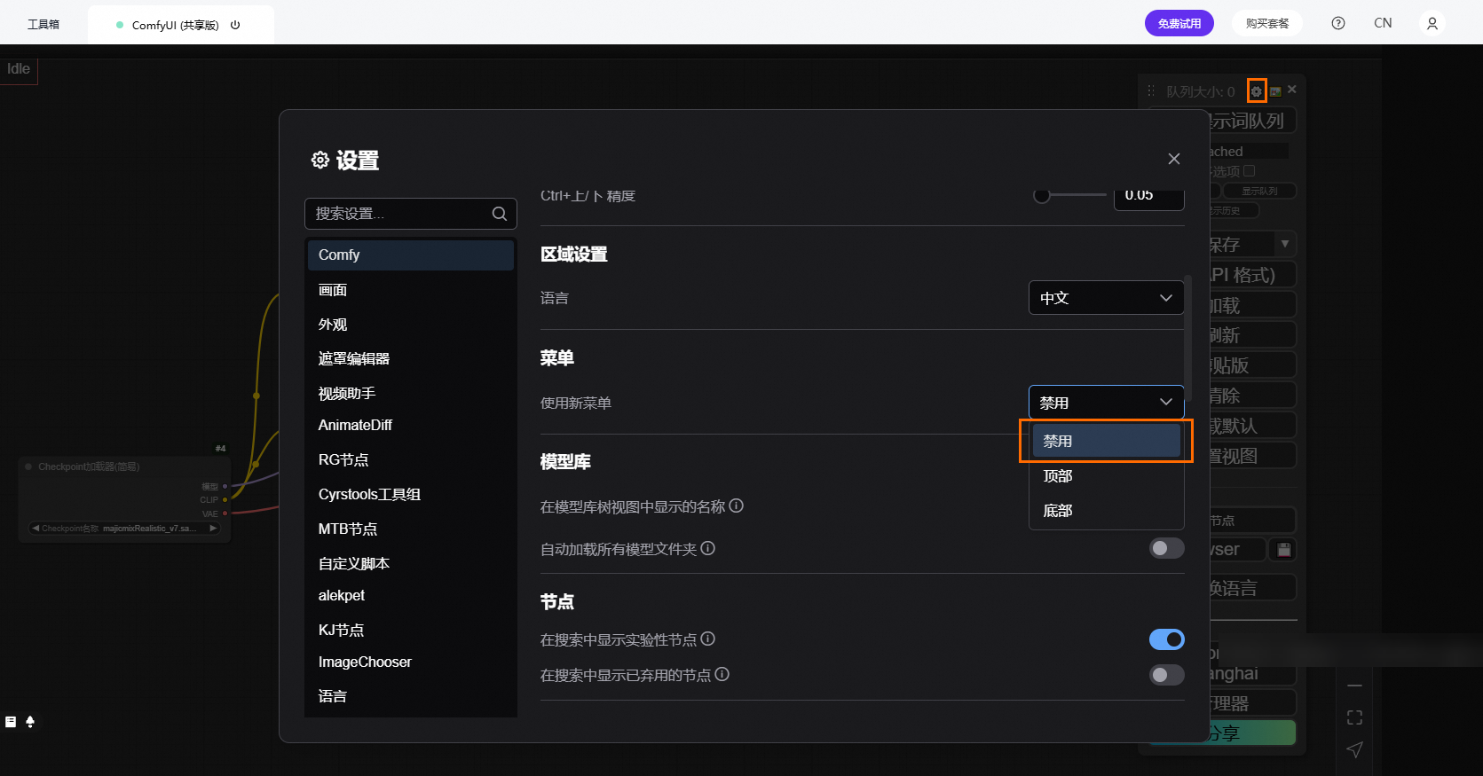The image size is (1483, 776).
Task: Click the 免费试用 button
Action: click(x=1179, y=23)
